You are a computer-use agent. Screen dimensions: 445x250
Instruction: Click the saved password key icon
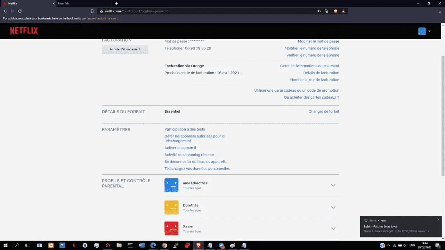[319, 11]
